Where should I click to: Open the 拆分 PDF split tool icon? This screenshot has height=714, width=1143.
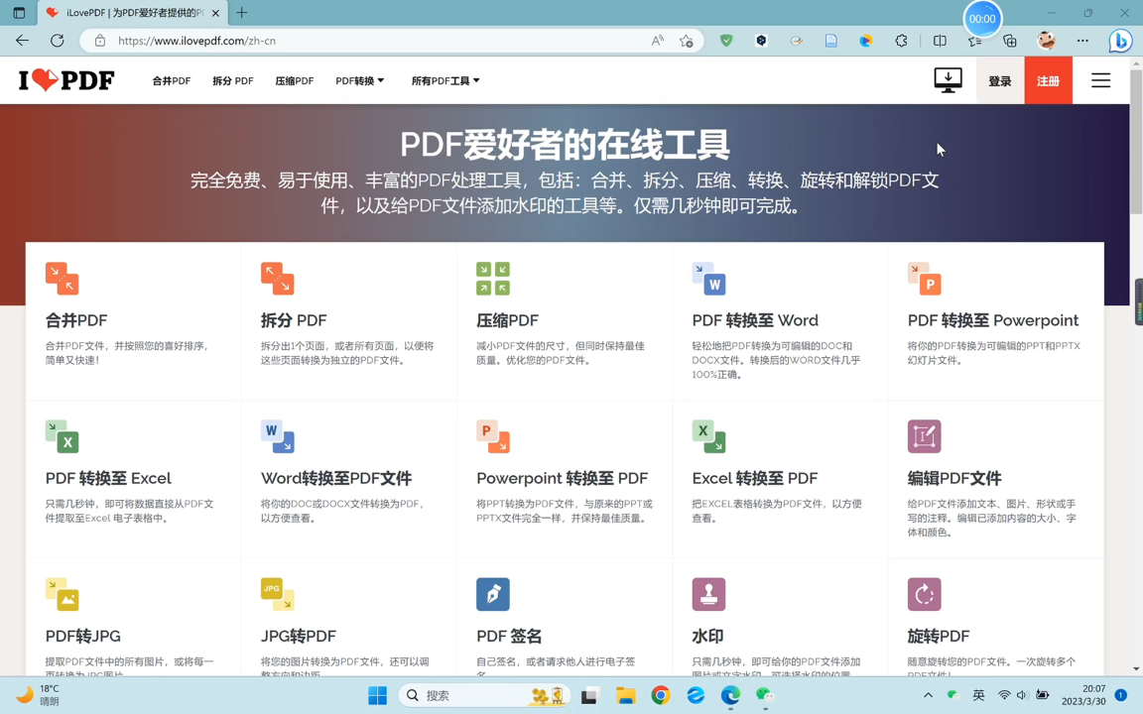(x=277, y=279)
